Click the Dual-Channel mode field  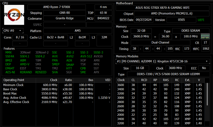[x=160, y=43]
